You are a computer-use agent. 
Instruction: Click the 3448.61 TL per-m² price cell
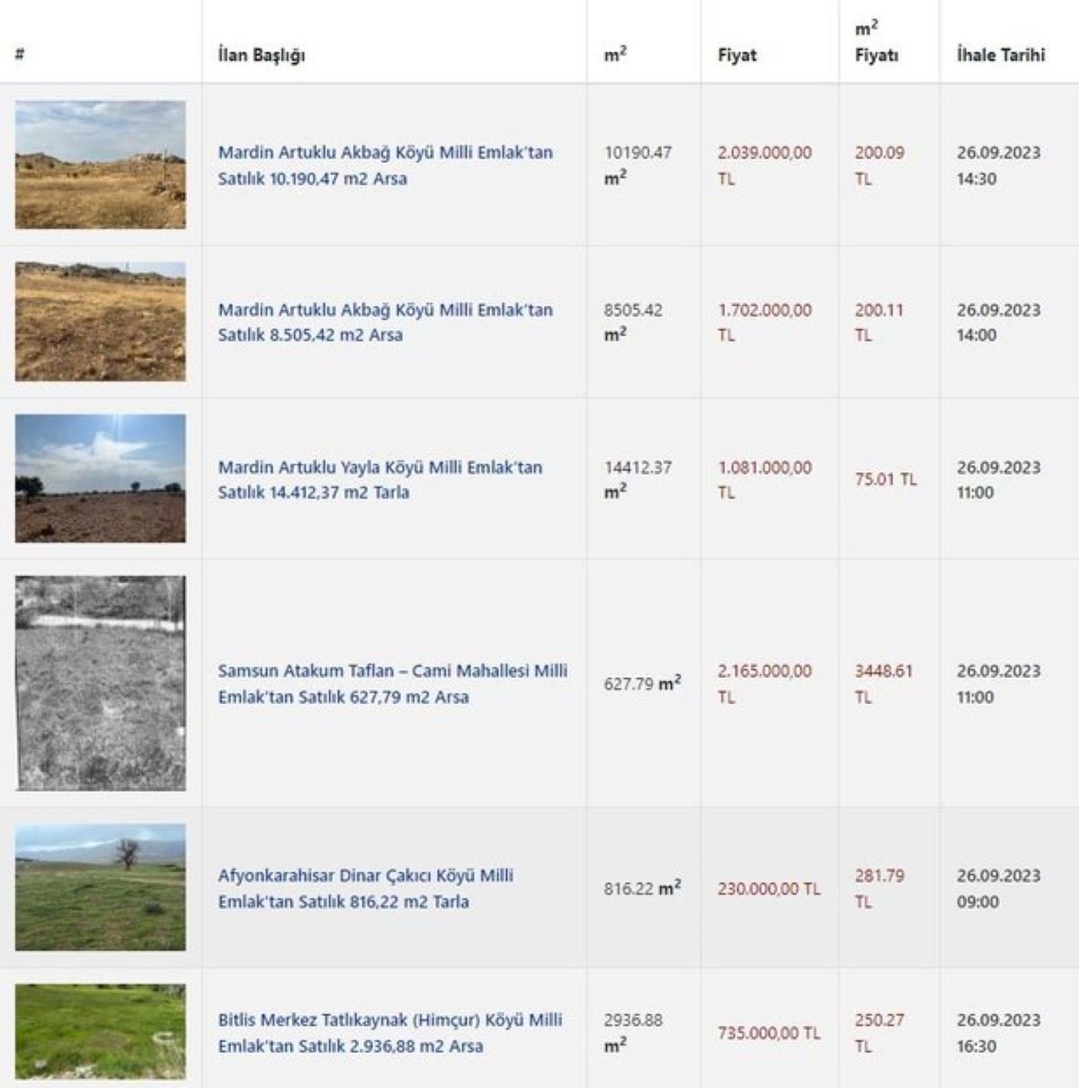tap(883, 683)
